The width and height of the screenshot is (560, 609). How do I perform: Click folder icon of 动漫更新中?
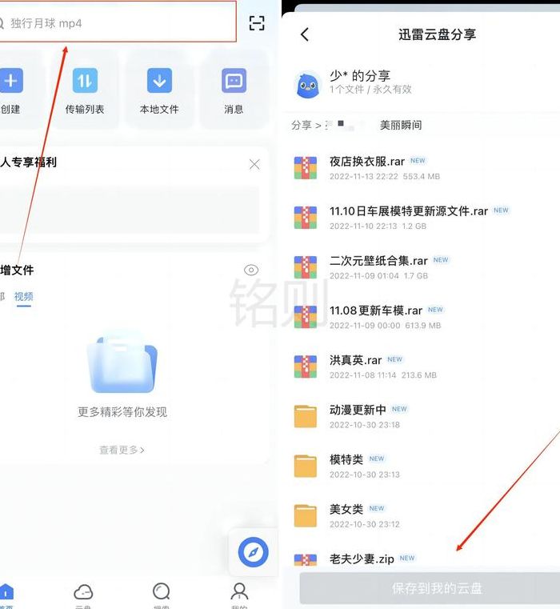(306, 416)
